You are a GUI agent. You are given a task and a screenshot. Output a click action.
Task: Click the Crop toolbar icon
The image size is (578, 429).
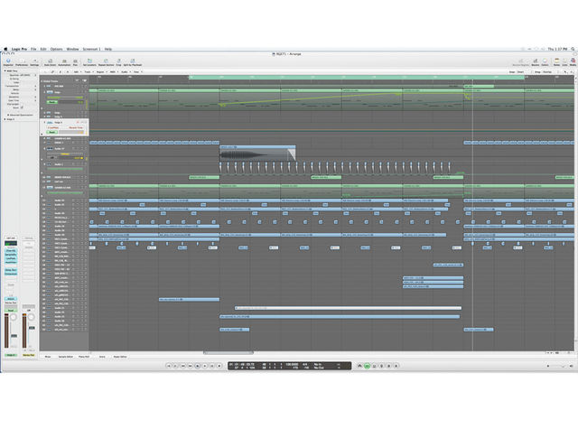[118, 62]
